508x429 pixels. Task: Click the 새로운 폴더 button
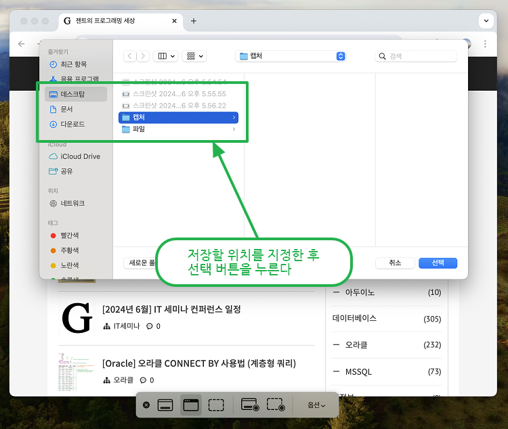tap(140, 263)
